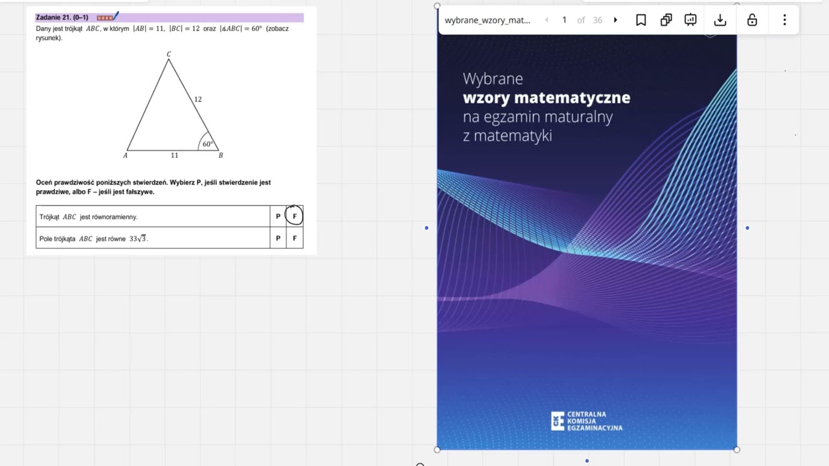The height and width of the screenshot is (466, 829).
Task: Click the 'Zadanie 21. (0–1)' heading
Action: 62,17
